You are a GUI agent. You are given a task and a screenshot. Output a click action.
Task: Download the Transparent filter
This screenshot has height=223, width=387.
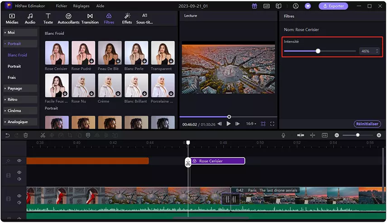171,61
